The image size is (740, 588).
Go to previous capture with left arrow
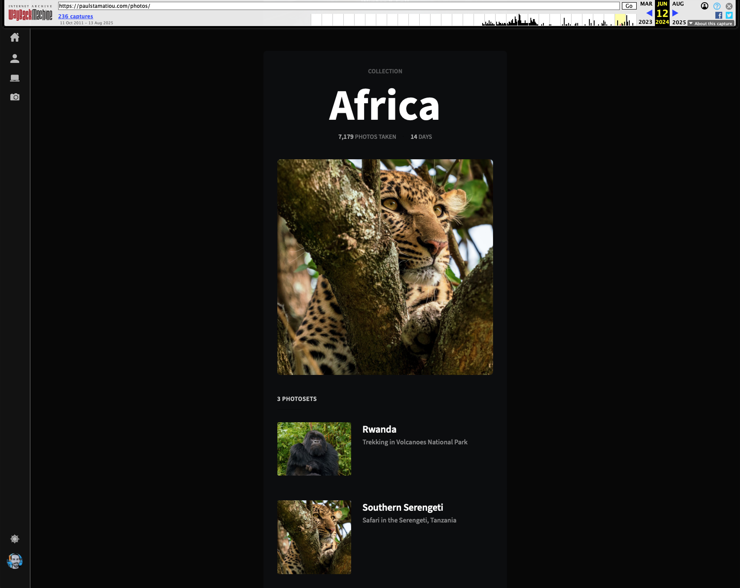[x=649, y=13]
